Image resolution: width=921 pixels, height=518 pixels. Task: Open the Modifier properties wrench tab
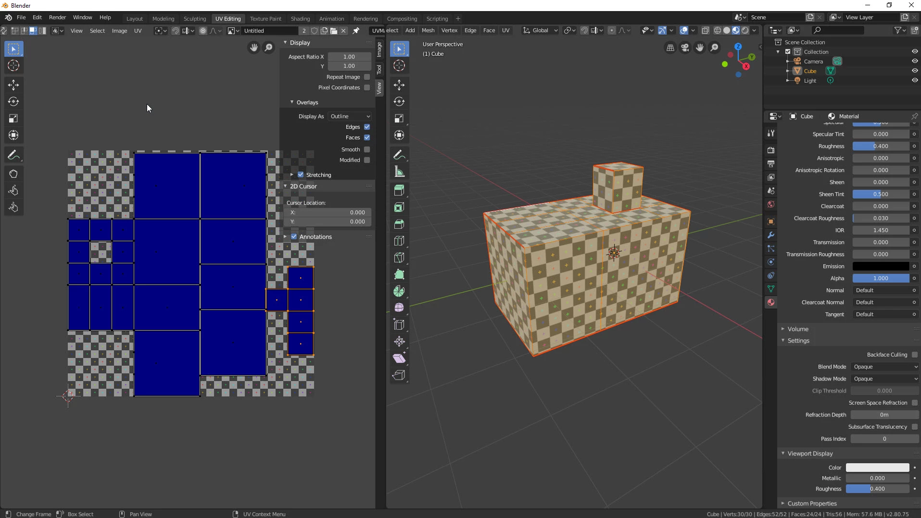click(x=771, y=235)
